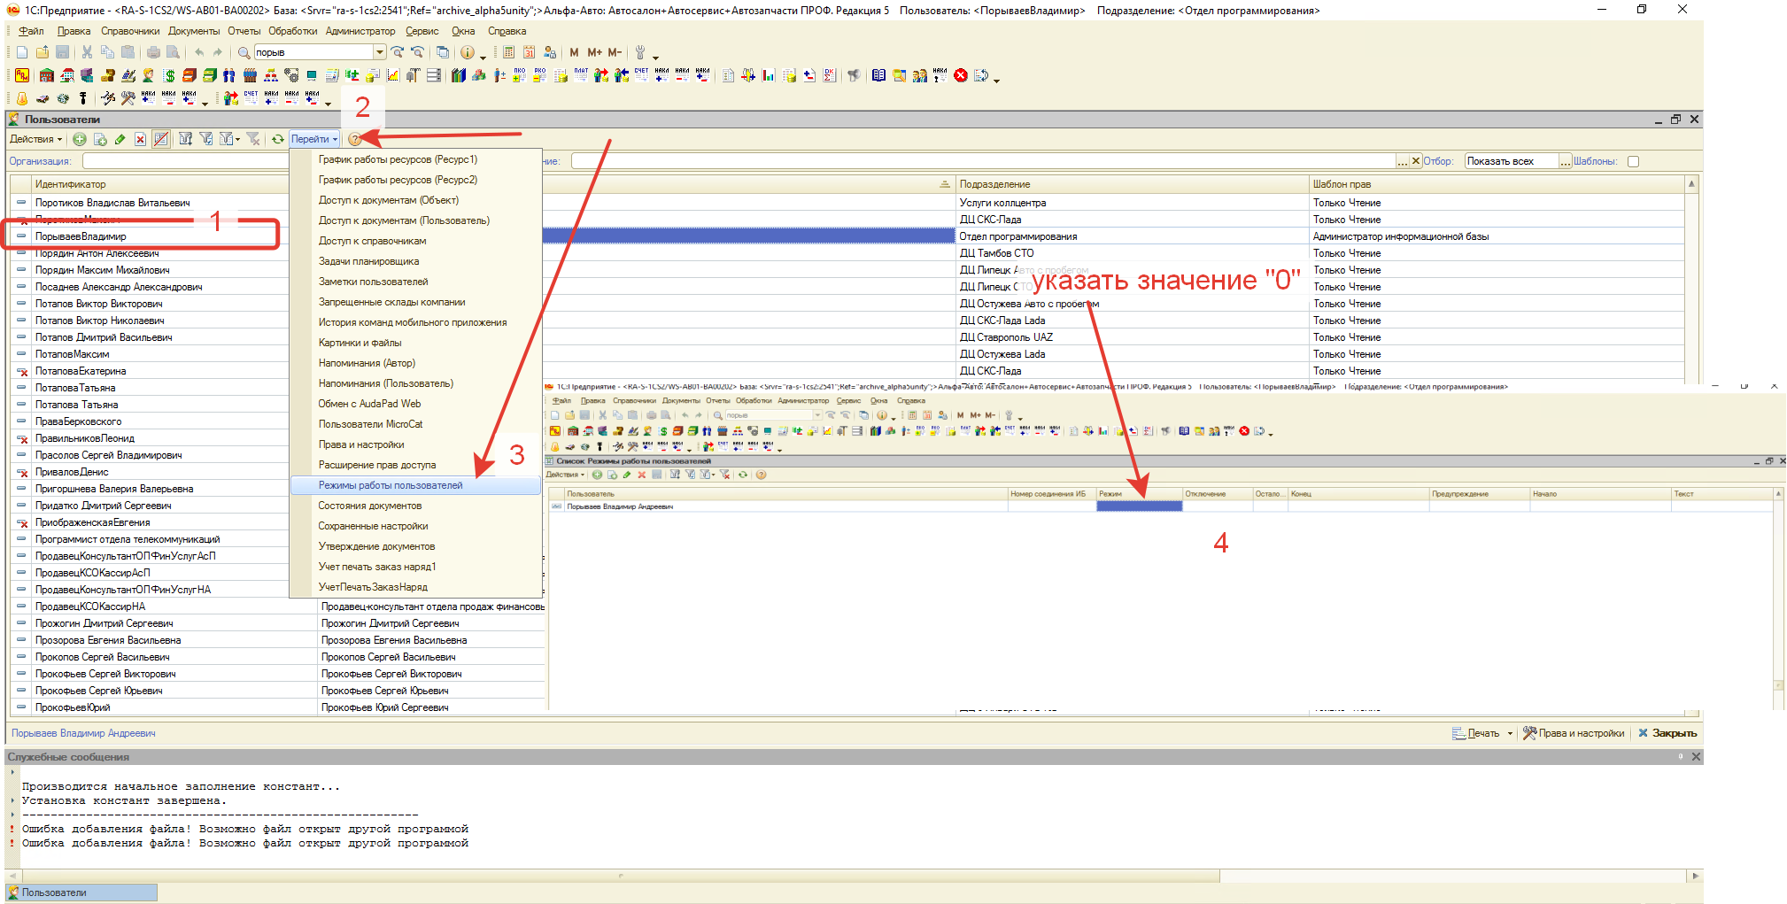Viewport: 1787px width, 904px height.
Task: Open the Печать dropdown arrow
Action: 1510,733
